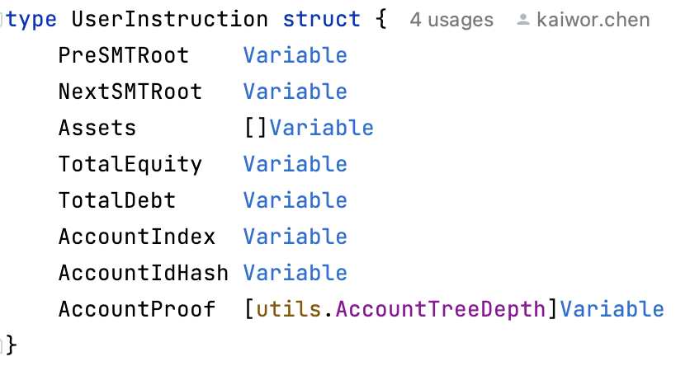Click the struct keyword
Viewport: 690px width, 366px height.
pos(321,20)
